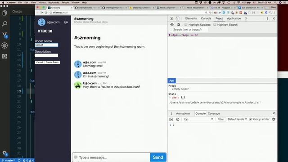The image size is (288, 162).
Task: Bookmark page with star icon
Action: pos(210,13)
